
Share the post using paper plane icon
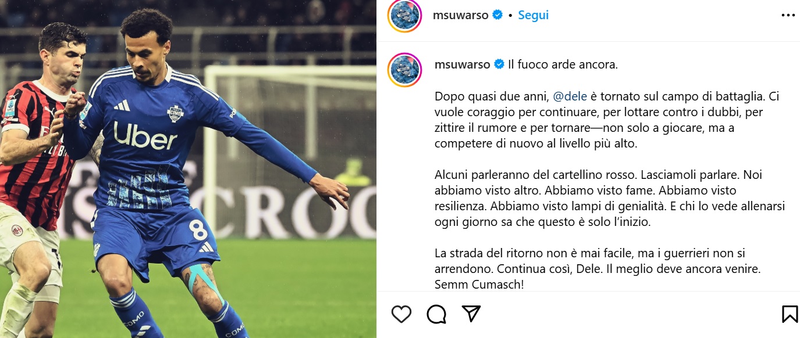[x=471, y=314]
